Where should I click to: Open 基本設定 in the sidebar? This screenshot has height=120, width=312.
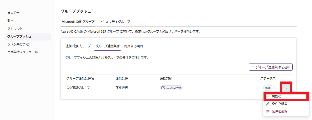(x=13, y=13)
